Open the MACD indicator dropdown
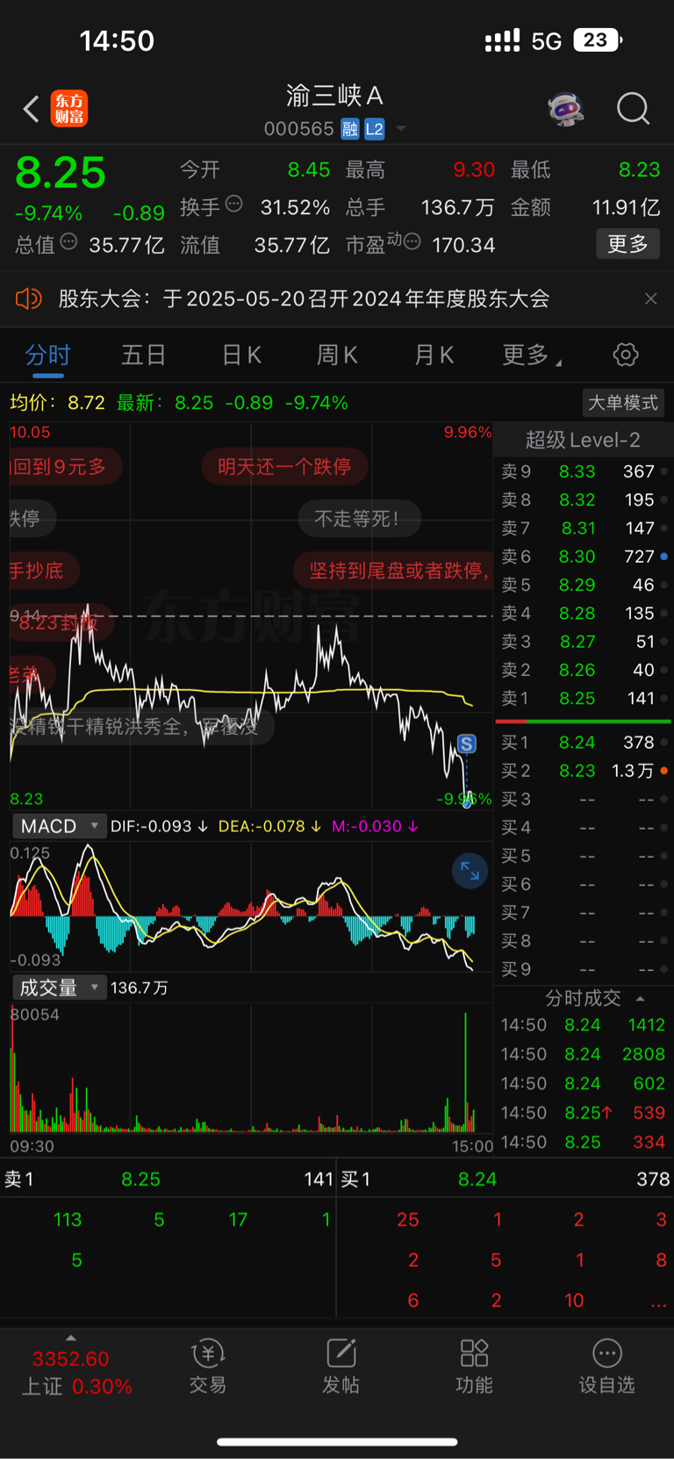674x1459 pixels. (x=59, y=826)
